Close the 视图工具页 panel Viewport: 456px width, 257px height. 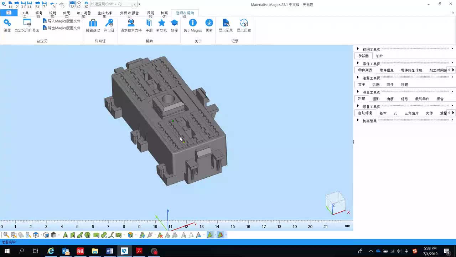[452, 49]
